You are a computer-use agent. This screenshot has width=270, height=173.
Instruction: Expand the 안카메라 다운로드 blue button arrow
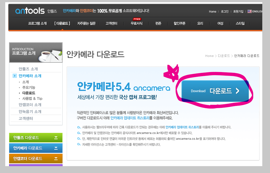(x=56, y=148)
